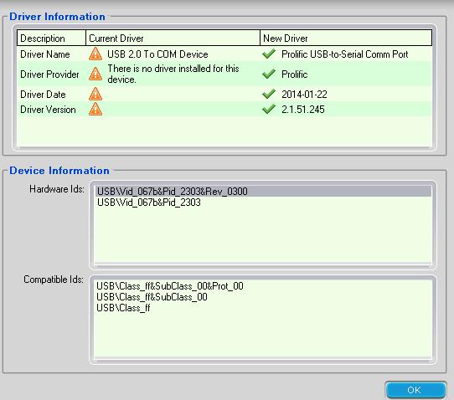Click the New Driver column header
This screenshot has height=400, width=454.
click(346, 38)
